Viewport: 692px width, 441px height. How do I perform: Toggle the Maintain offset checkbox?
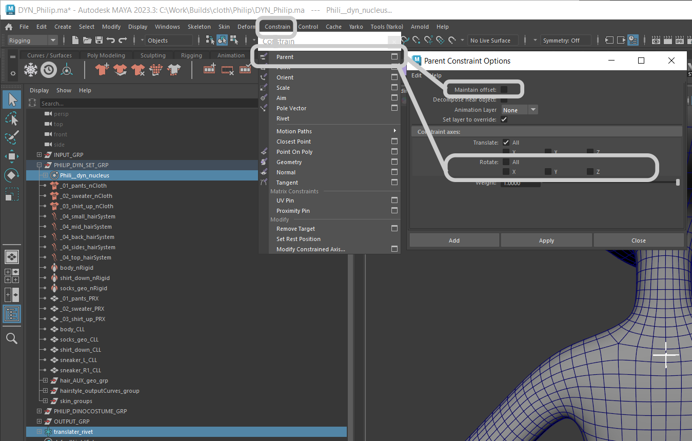[x=504, y=90]
